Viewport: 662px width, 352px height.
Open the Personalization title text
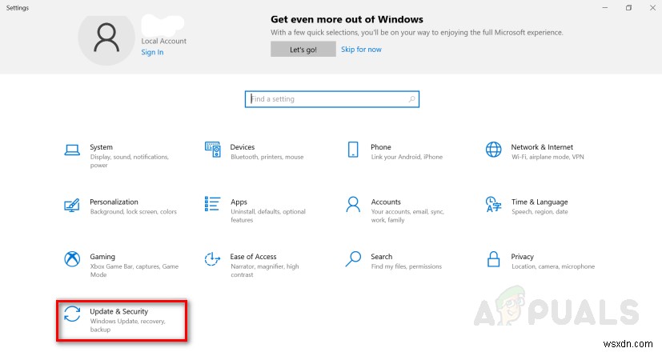pyautogui.click(x=114, y=202)
